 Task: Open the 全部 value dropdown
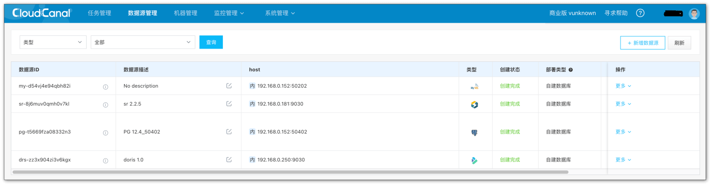[143, 42]
